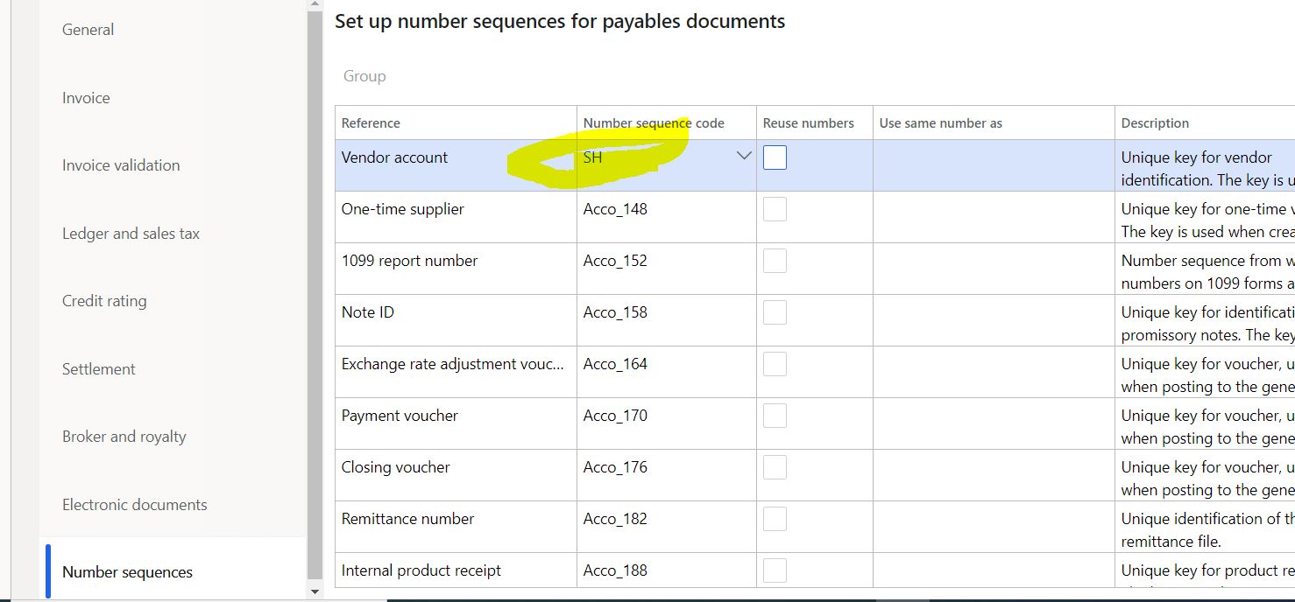This screenshot has height=602, width=1295.
Task: Check Reuse numbers for Remittance number
Action: (775, 519)
